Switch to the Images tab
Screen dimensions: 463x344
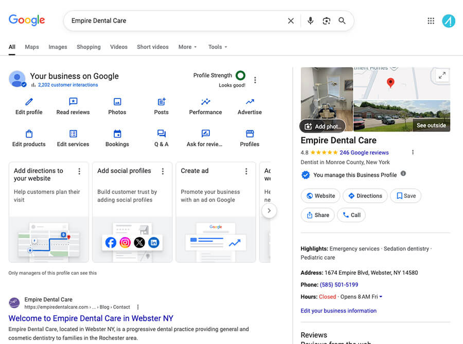(x=58, y=47)
